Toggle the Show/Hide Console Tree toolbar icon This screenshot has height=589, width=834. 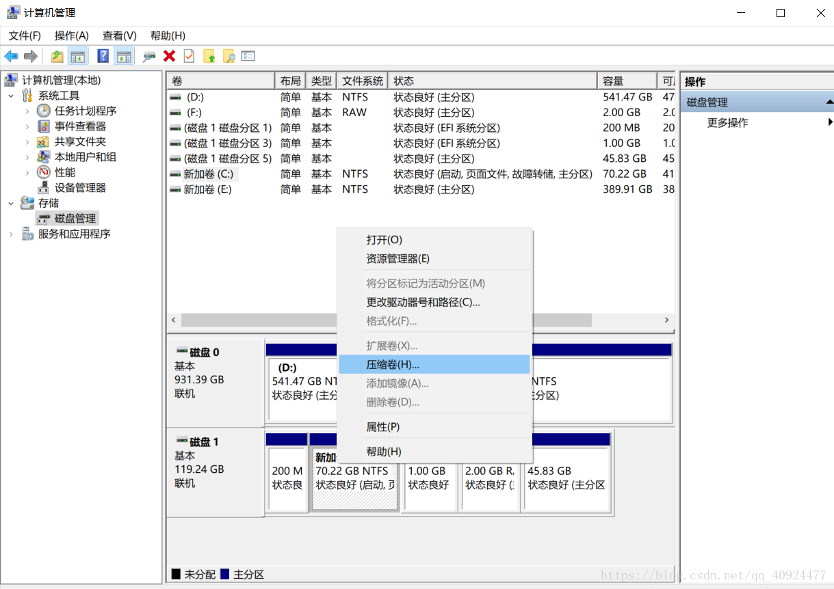pos(77,56)
